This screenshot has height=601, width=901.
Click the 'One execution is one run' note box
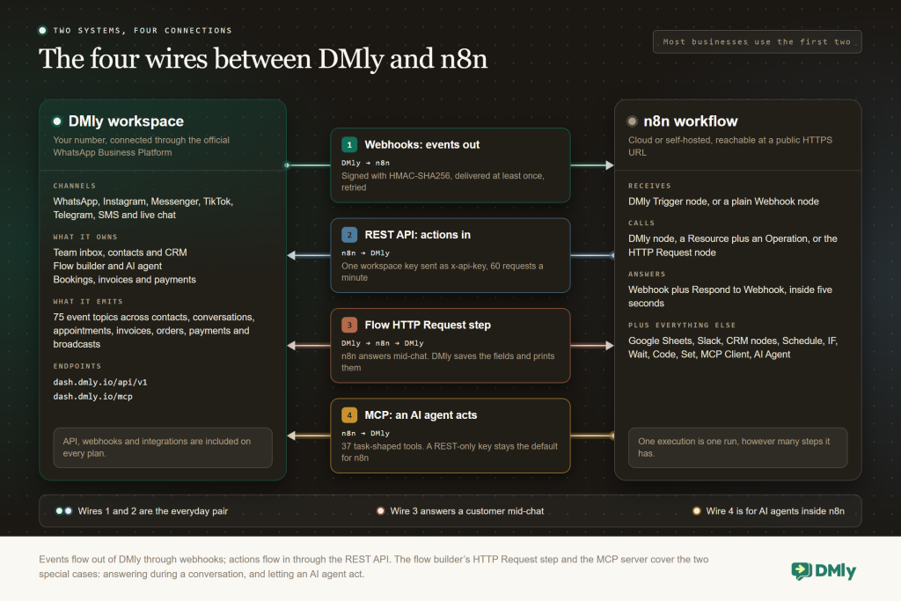pyautogui.click(x=738, y=448)
